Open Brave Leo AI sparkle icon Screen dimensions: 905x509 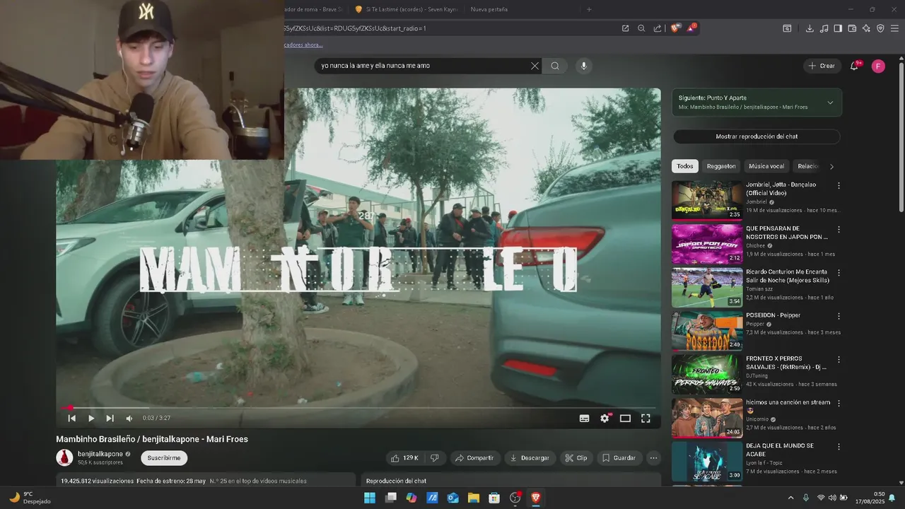click(866, 28)
